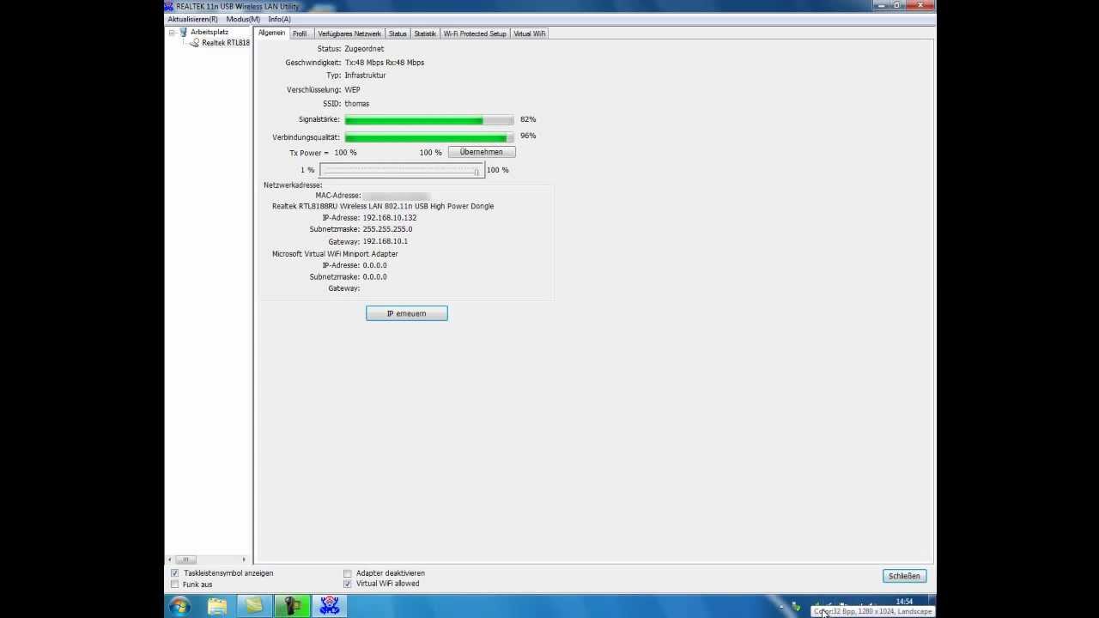Open the Windows Start menu orb
Viewport: 1099px width, 618px height.
tap(179, 607)
